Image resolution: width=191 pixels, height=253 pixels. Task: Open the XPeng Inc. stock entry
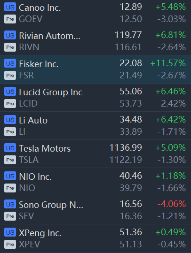click(x=95, y=238)
